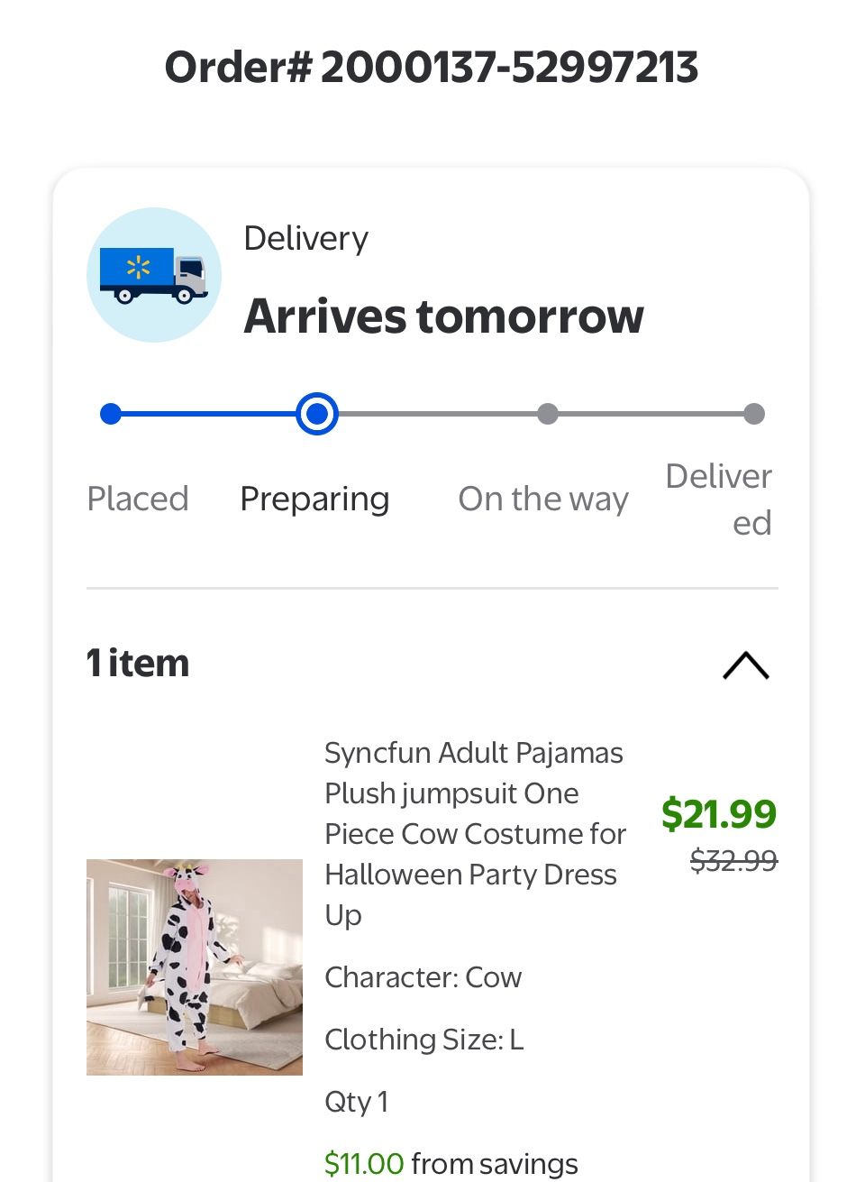Click the crossed-out $32.99 original price

coord(733,861)
